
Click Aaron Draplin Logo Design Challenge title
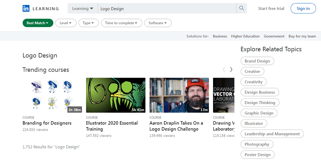(176, 126)
